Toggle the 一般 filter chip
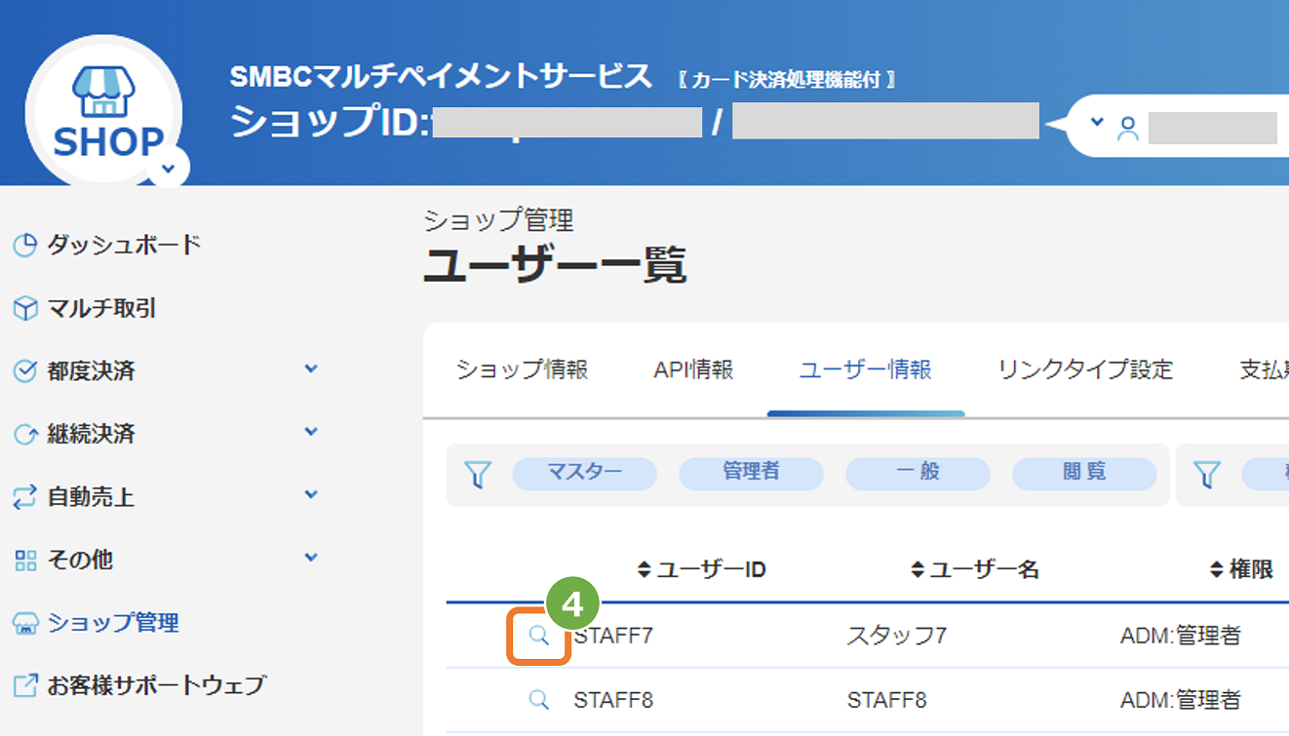Viewport: 1289px width, 736px height. coord(917,473)
